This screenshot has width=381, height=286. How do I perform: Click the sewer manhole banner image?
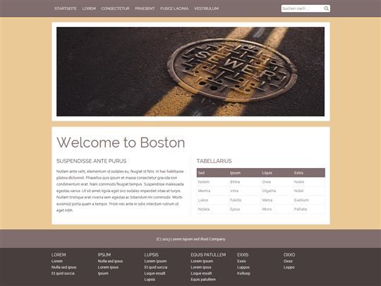[x=190, y=71]
